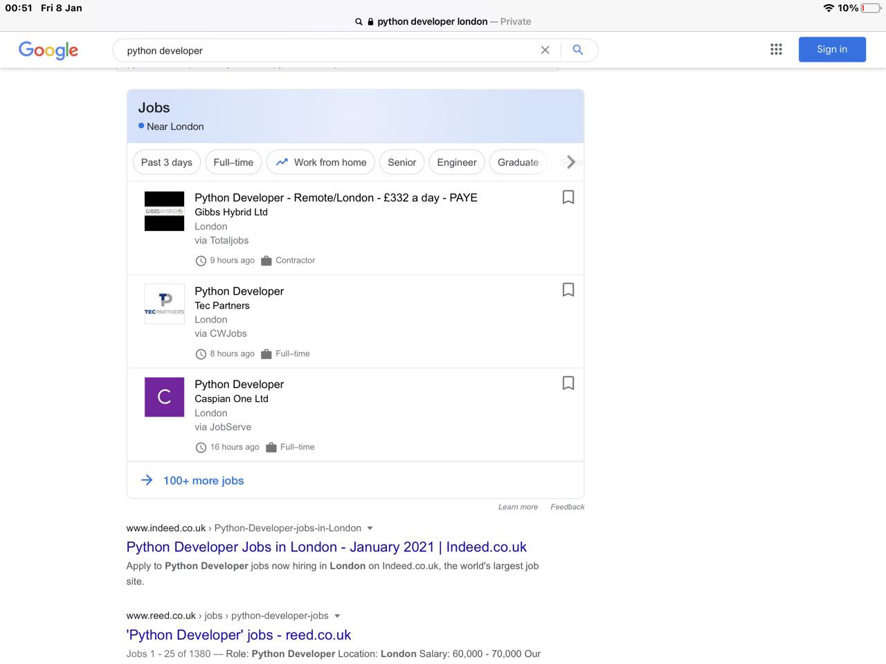
Task: Click the 100+ more jobs link
Action: tap(204, 481)
